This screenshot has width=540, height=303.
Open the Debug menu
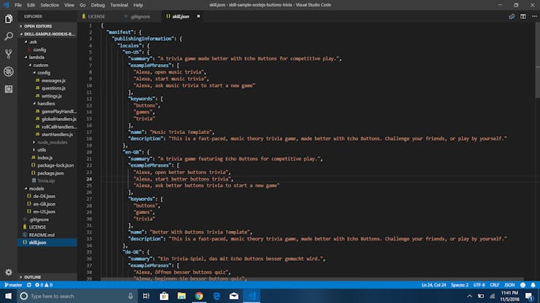click(98, 5)
